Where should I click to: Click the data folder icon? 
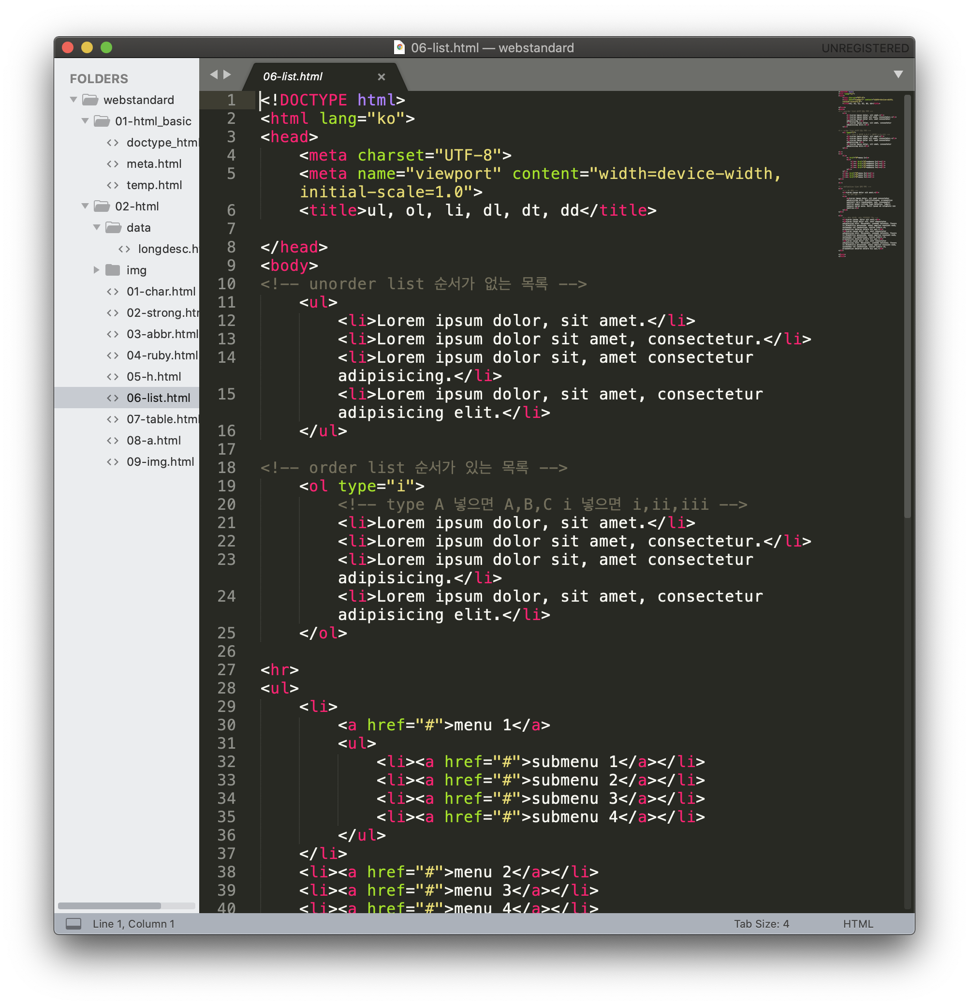pos(113,227)
